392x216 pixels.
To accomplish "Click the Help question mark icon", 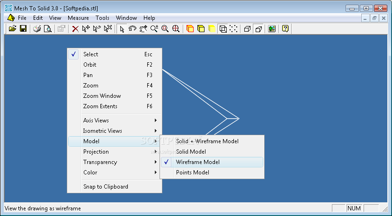I will click(x=285, y=29).
